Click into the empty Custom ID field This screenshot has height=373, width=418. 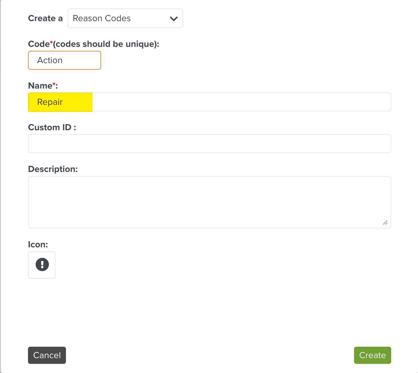(209, 144)
